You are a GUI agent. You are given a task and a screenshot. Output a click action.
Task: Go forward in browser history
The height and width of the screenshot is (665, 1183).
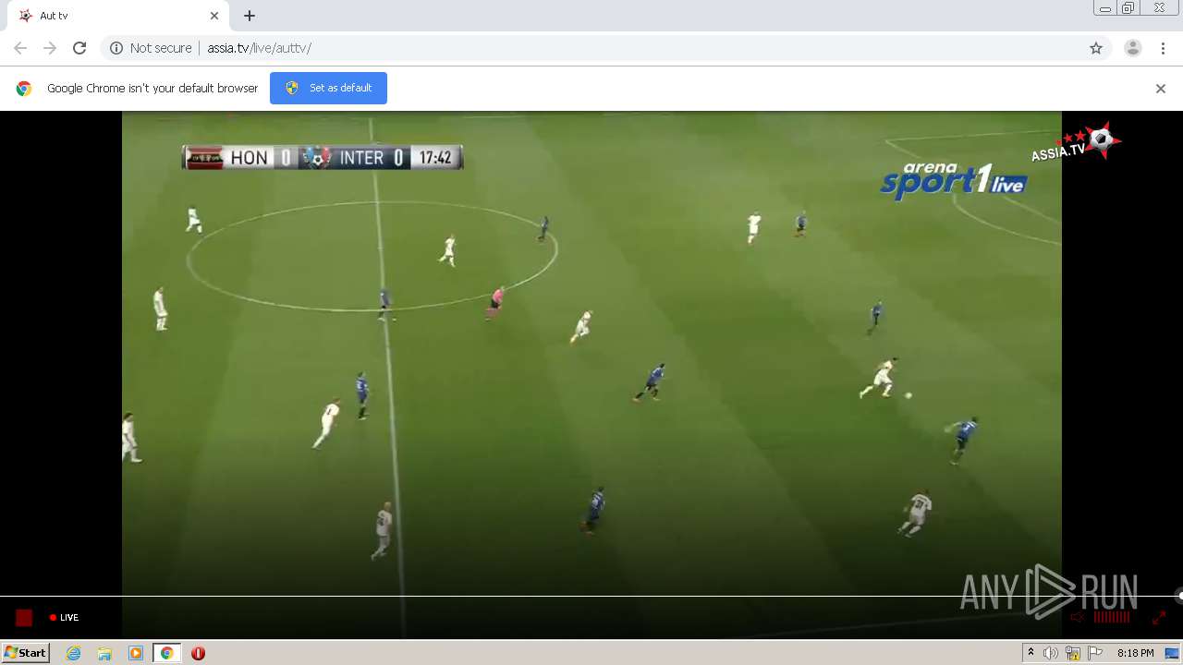50,48
